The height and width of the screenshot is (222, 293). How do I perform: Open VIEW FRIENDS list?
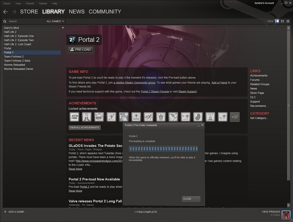pyautogui.click(x=271, y=212)
